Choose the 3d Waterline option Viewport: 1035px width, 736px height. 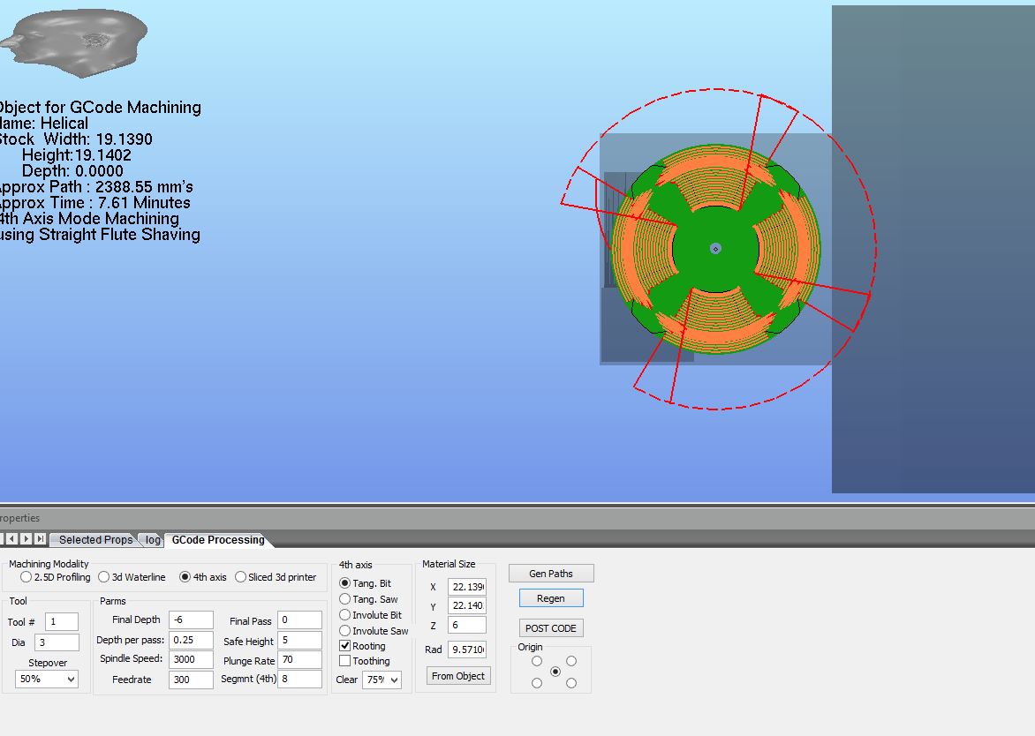pyautogui.click(x=104, y=577)
